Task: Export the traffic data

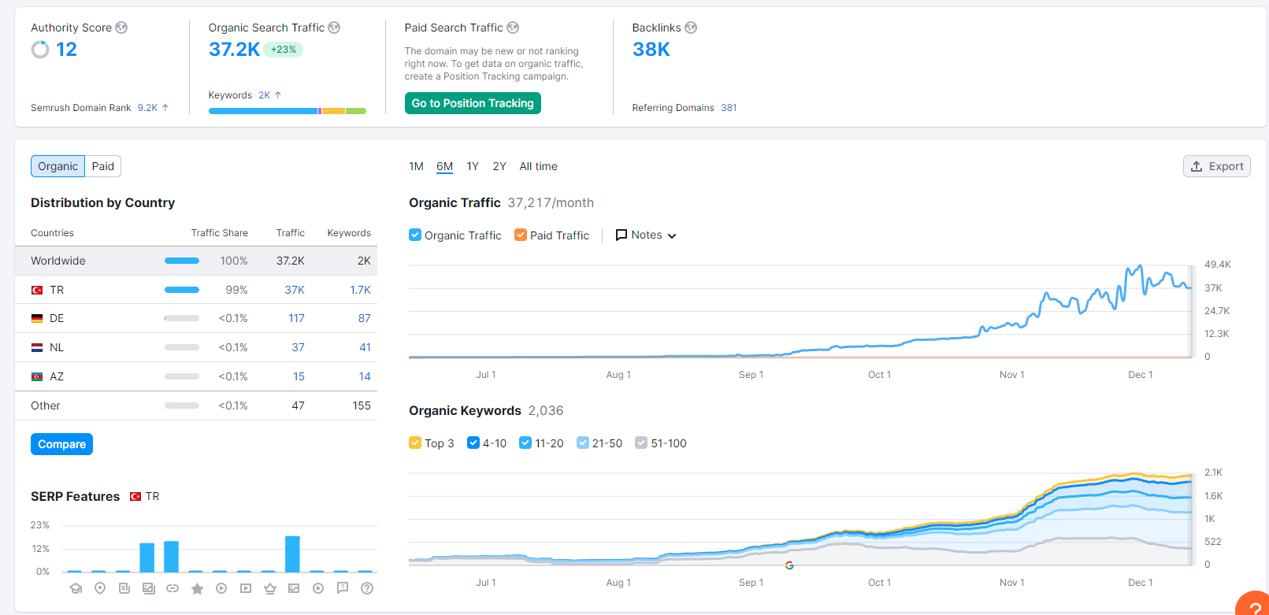Action: point(1217,166)
